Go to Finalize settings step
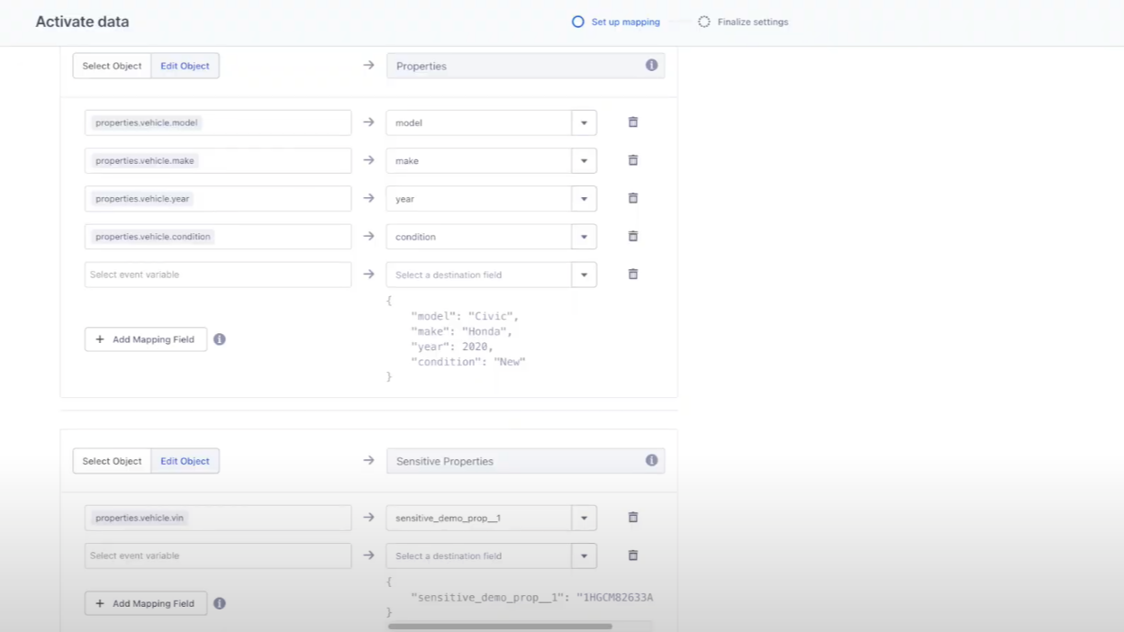Screen dimensions: 1124x632 [743, 22]
